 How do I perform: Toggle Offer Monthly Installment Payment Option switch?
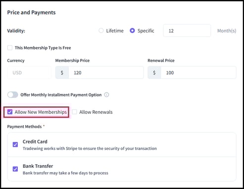(13, 95)
